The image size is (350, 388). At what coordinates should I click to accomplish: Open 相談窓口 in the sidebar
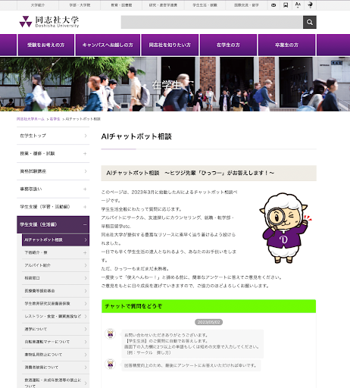[x=55, y=278]
